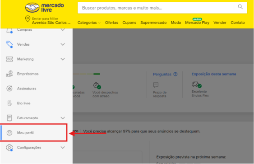Select Faturamento in the sidebar
254x164 pixels.
pos(28,118)
